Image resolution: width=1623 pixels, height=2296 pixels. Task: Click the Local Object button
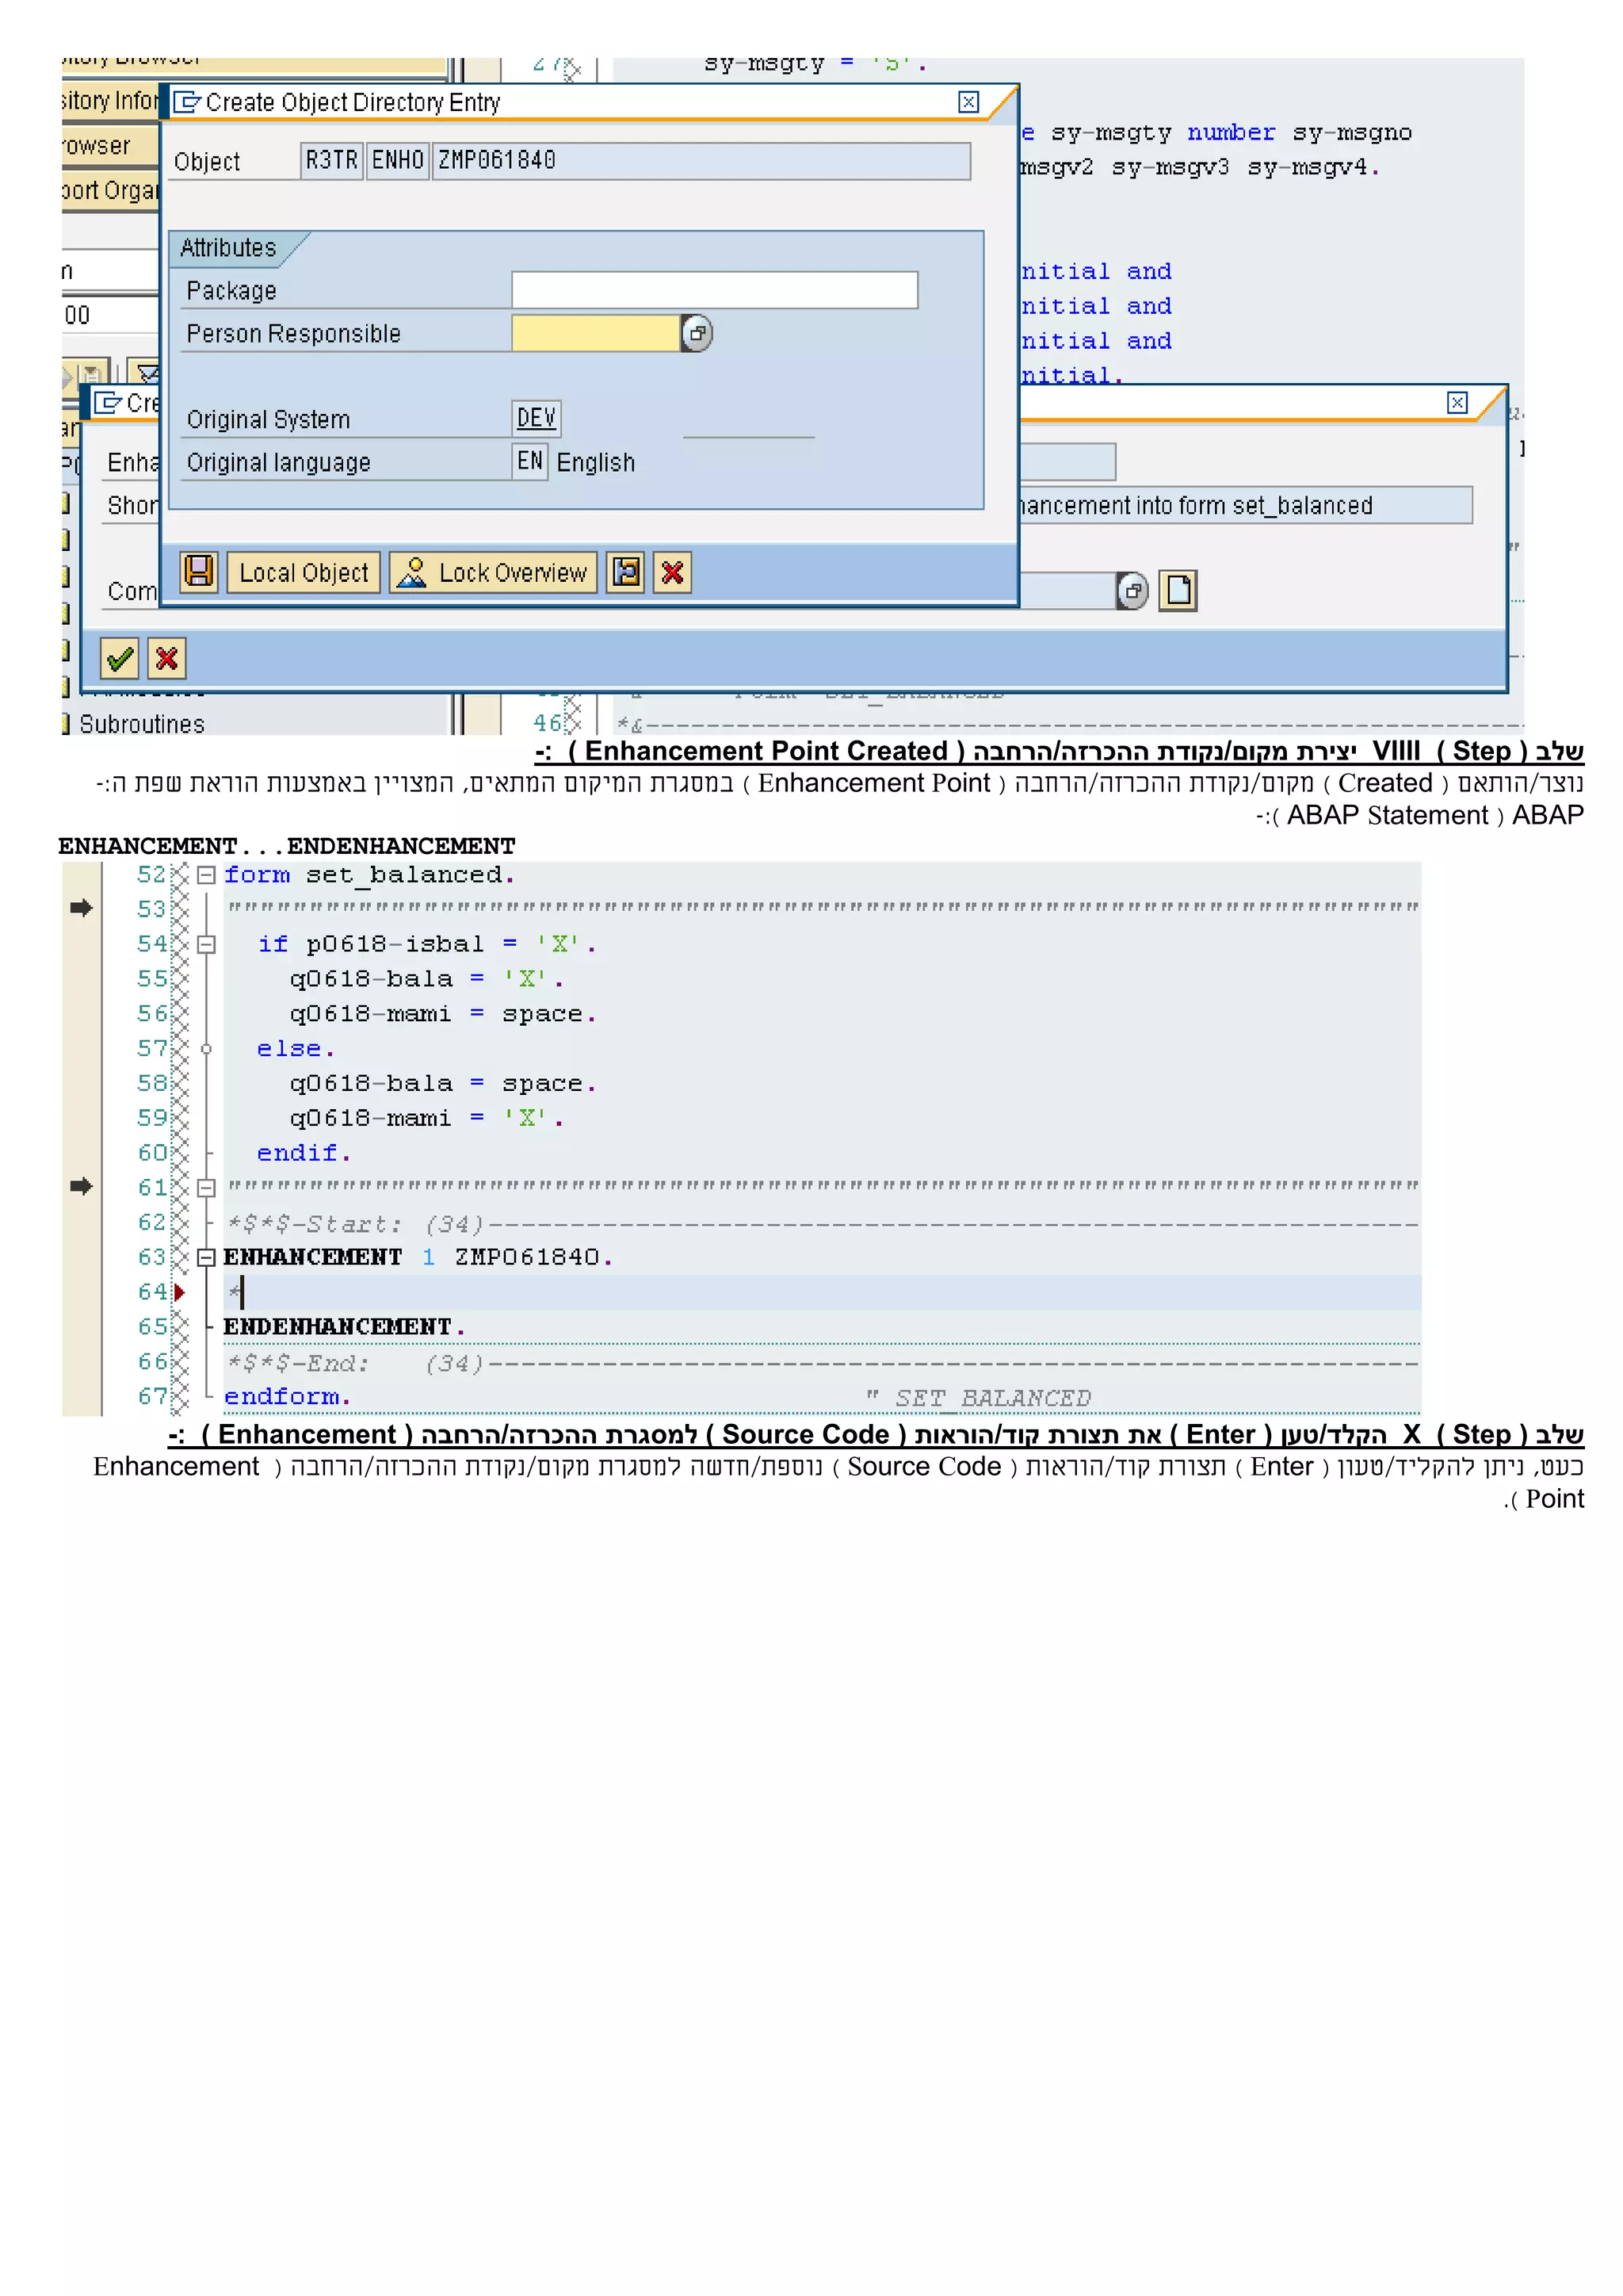click(x=304, y=573)
